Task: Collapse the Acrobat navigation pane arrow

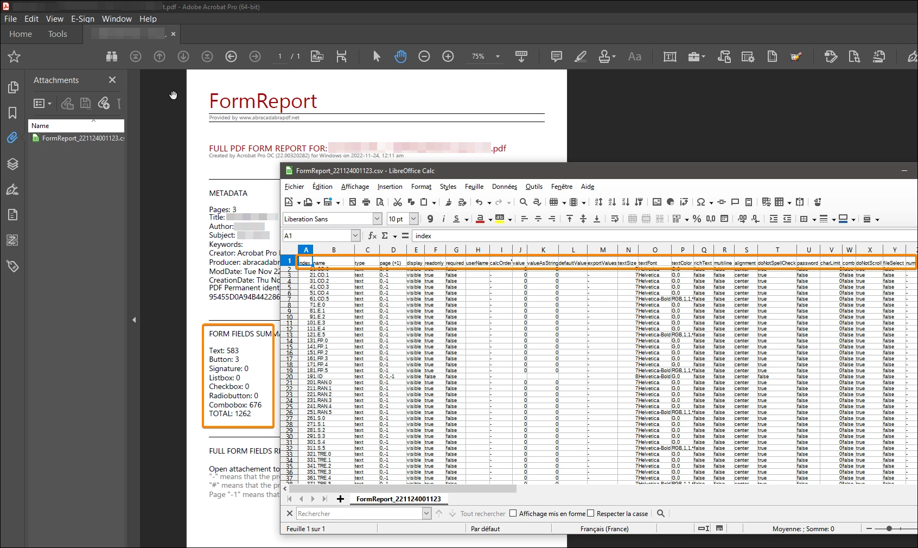Action: click(134, 320)
